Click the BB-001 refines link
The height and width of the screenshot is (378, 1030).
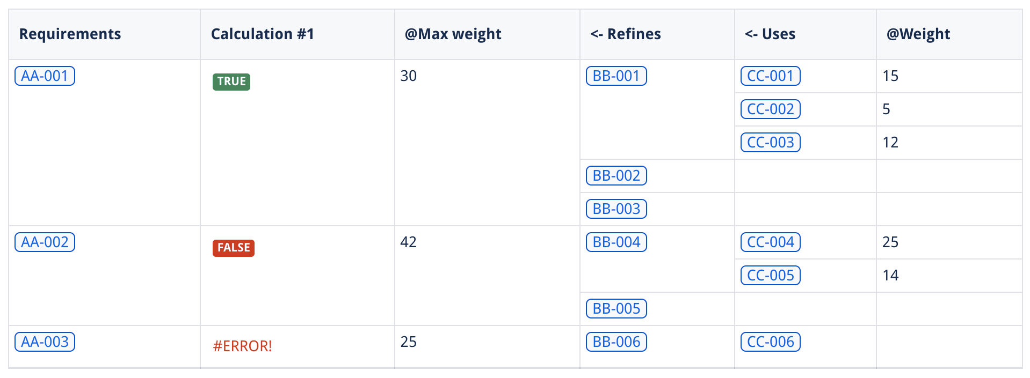tap(616, 76)
